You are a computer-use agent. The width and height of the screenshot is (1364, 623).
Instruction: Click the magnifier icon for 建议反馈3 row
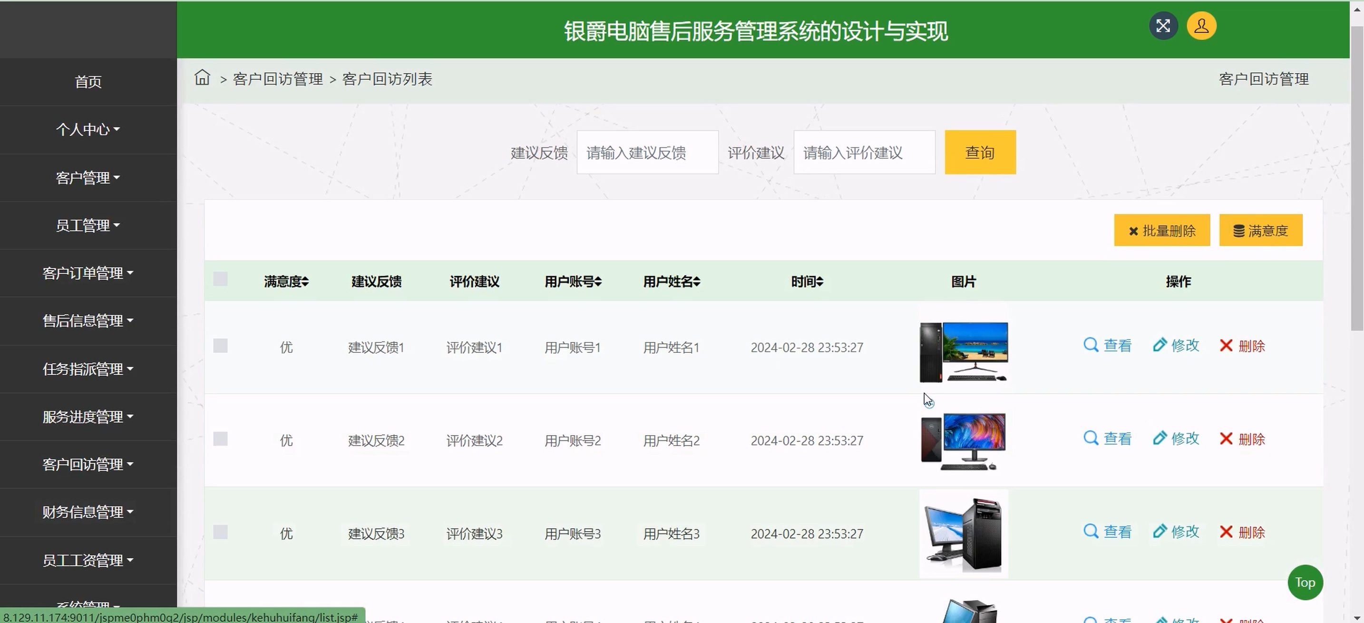pyautogui.click(x=1091, y=531)
